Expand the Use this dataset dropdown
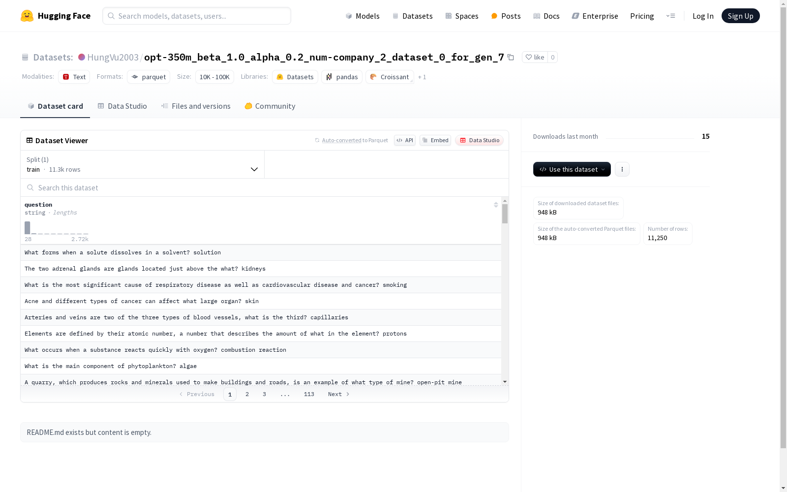The width and height of the screenshot is (787, 492). tap(572, 169)
